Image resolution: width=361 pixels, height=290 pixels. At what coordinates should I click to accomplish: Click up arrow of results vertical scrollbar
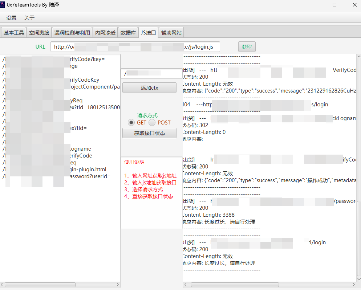pos(358,57)
